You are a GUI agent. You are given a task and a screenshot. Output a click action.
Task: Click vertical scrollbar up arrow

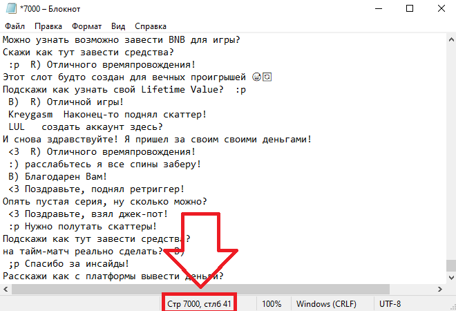click(x=451, y=39)
